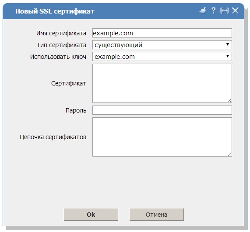Toggle form width with the bracket arrows icon

[224, 11]
